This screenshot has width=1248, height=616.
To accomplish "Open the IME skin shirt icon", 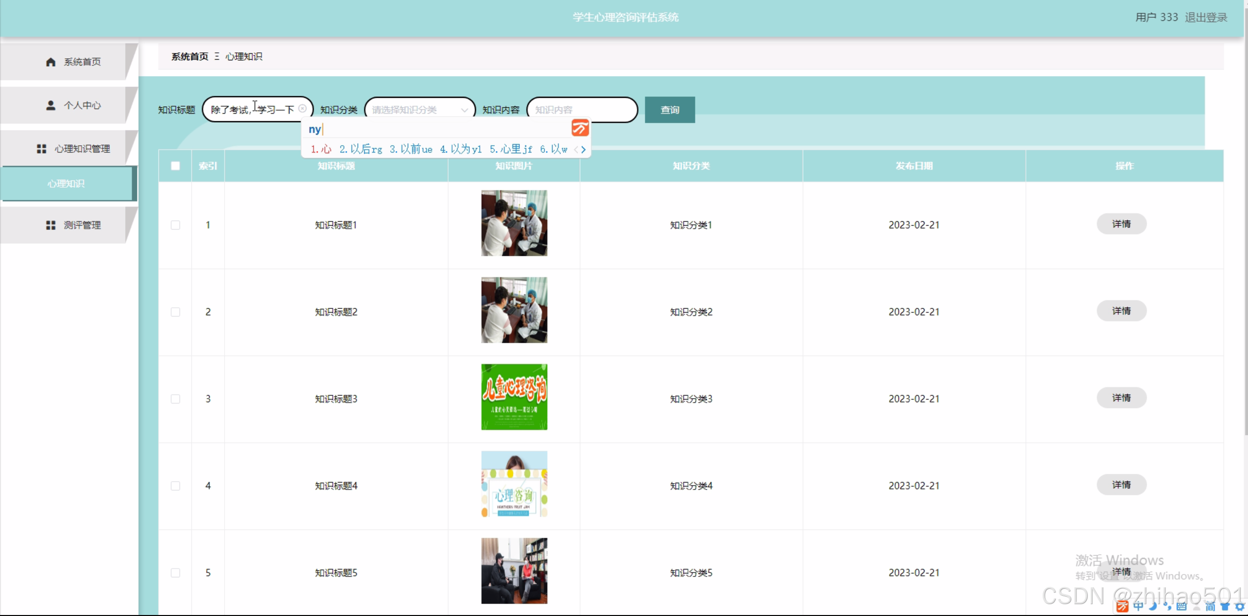I will tap(1225, 607).
